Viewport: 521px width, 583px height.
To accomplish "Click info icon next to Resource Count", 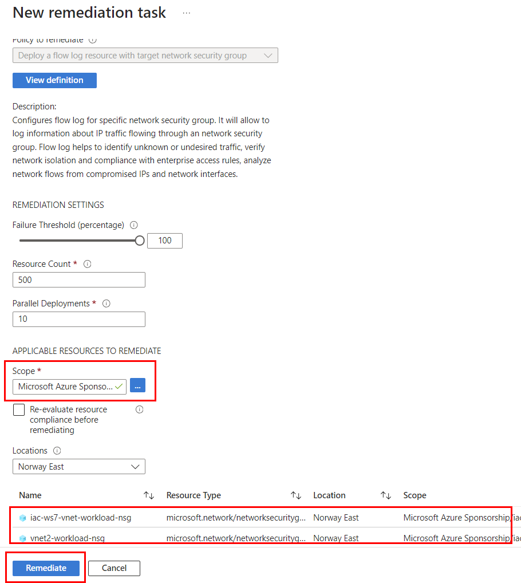I will [88, 264].
